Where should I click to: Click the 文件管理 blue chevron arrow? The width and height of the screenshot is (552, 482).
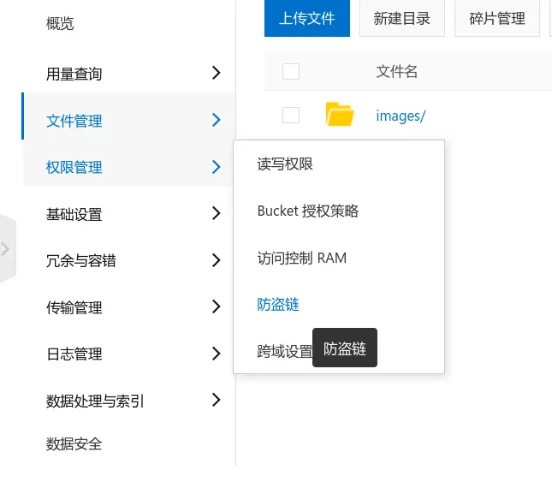click(217, 120)
